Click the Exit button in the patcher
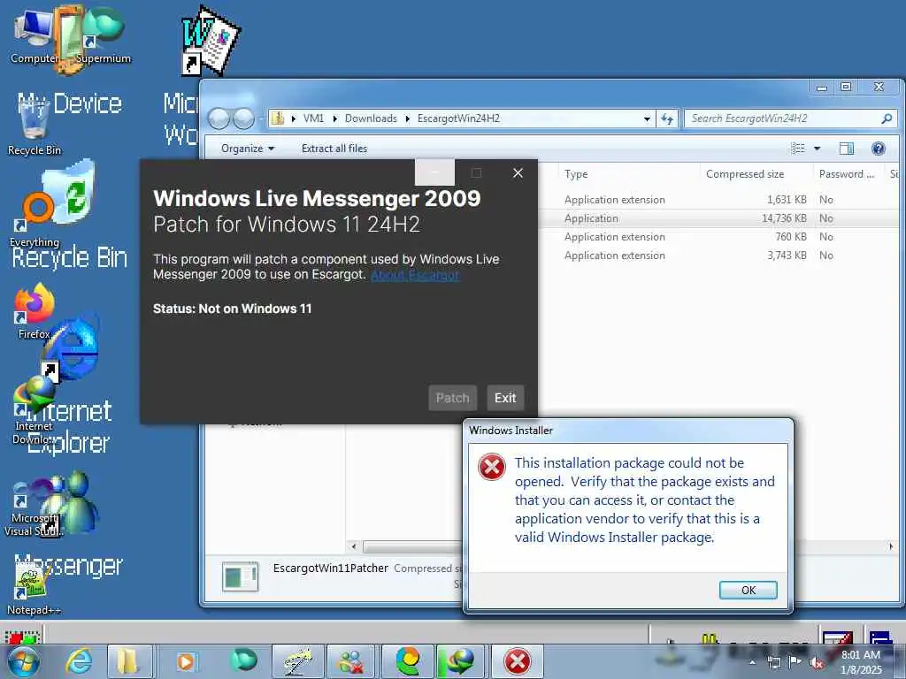Viewport: 906px width, 679px height. point(505,398)
